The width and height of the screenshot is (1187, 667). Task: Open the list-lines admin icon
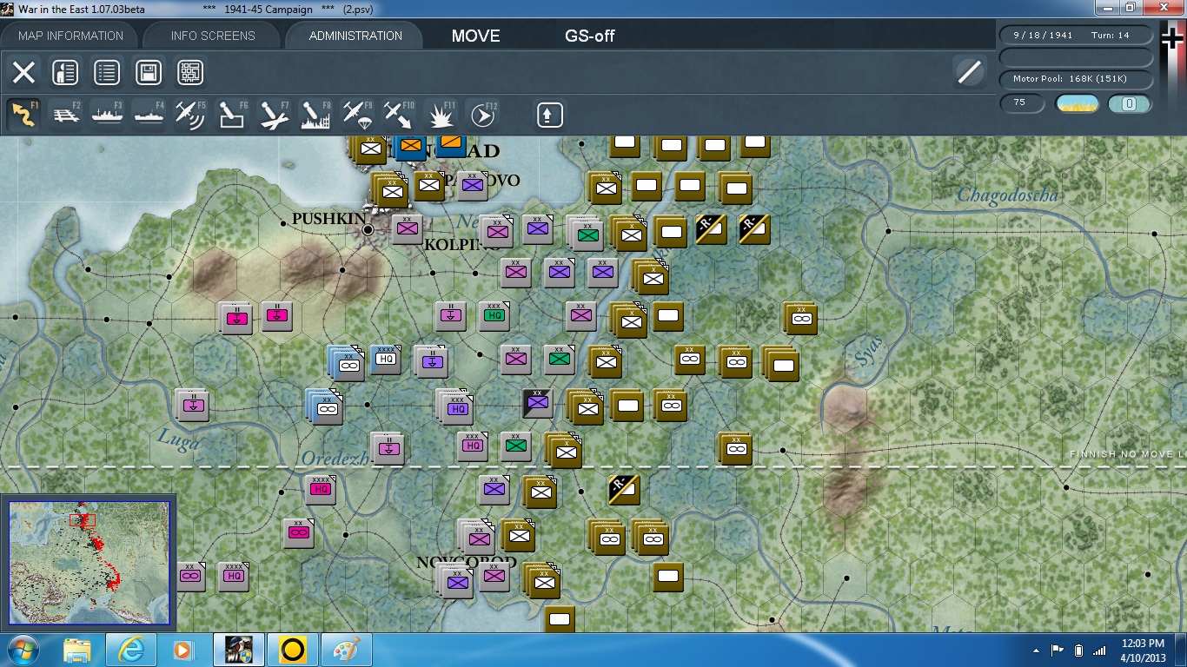107,72
